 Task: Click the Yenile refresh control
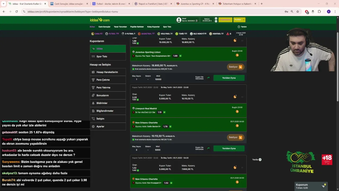click(257, 160)
